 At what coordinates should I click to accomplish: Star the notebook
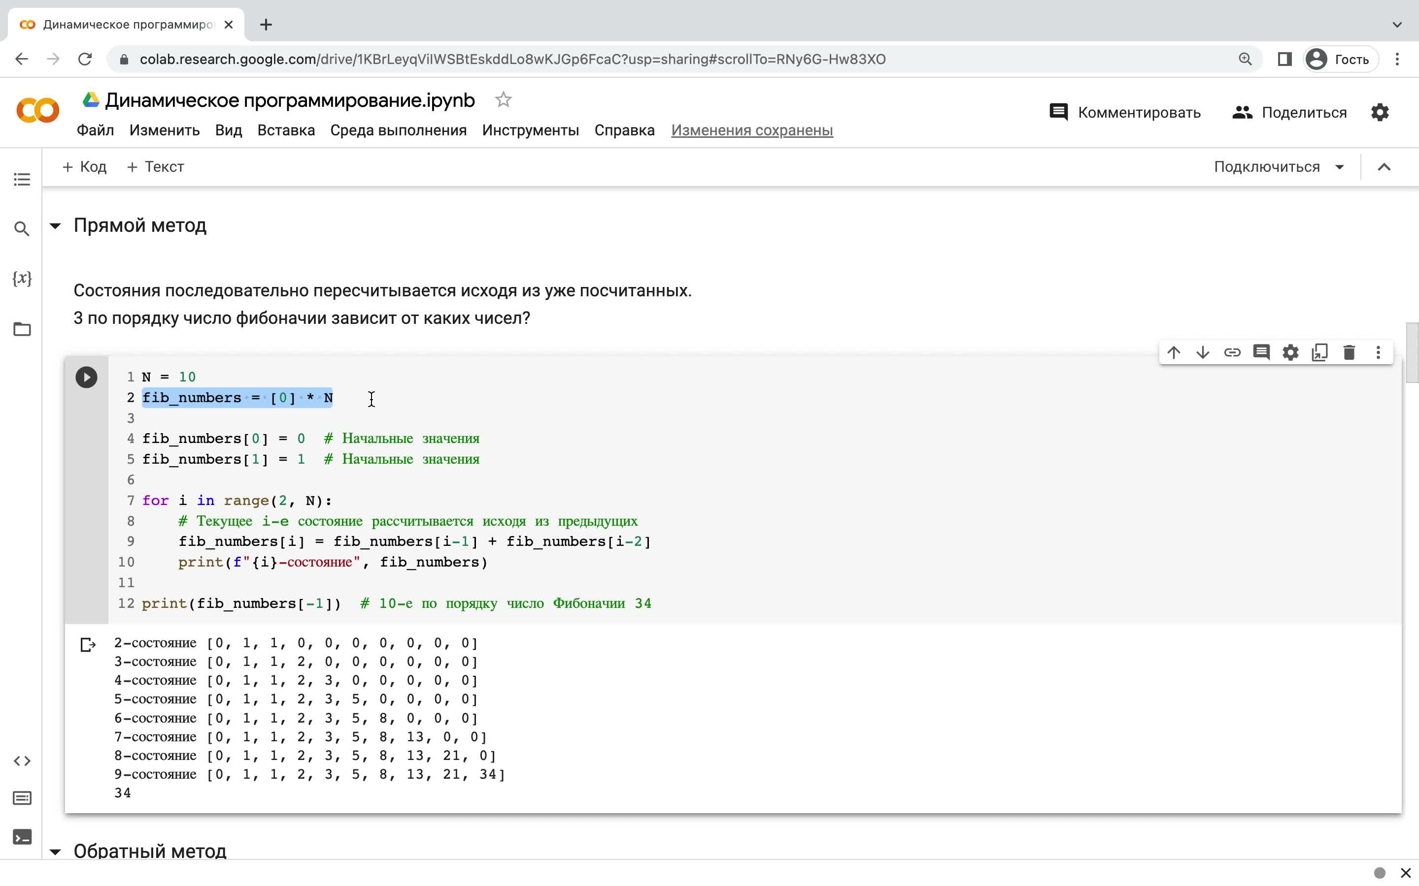503,100
